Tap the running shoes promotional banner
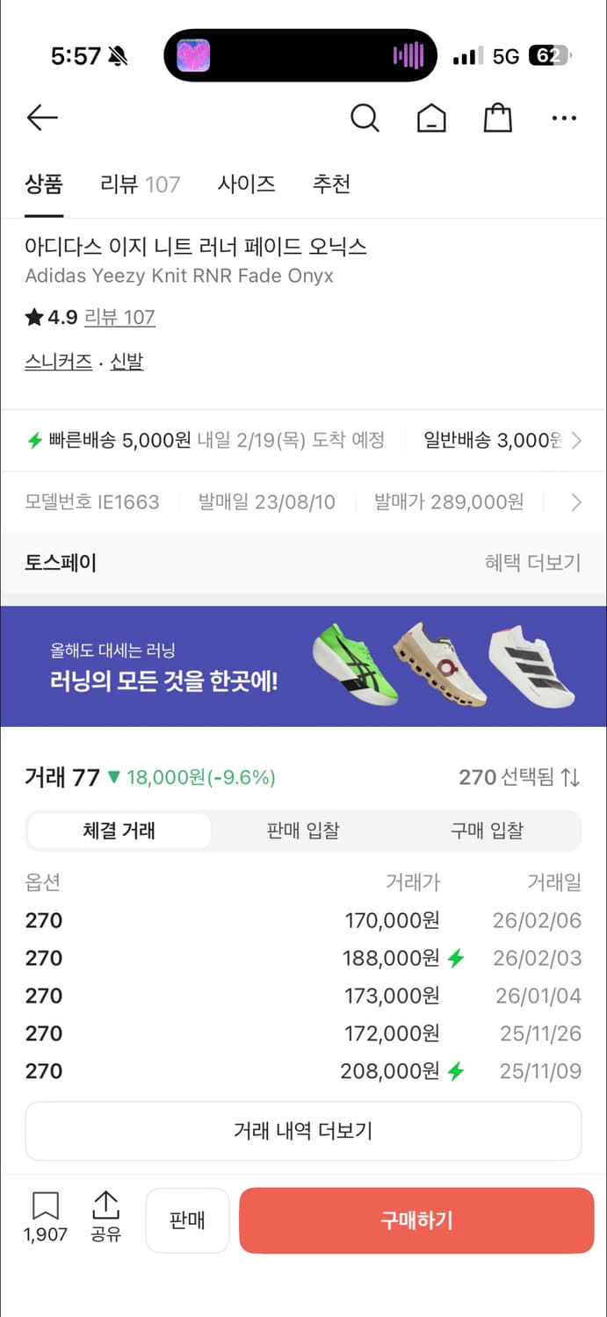607x1317 pixels. tap(303, 665)
